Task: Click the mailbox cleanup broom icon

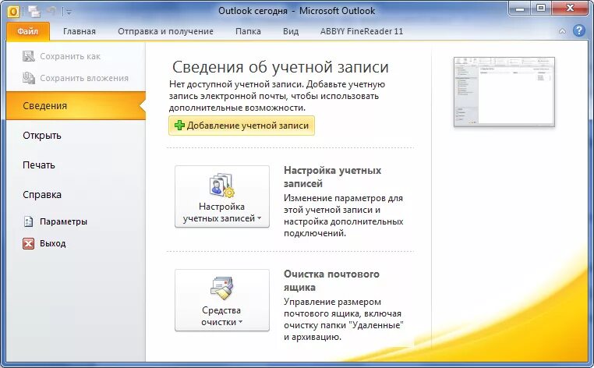Action: [x=221, y=288]
